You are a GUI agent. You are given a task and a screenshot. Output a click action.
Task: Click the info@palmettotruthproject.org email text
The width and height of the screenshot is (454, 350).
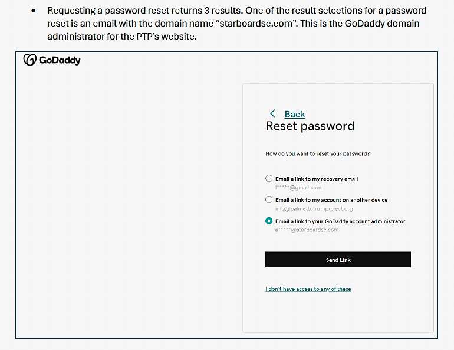pos(314,209)
